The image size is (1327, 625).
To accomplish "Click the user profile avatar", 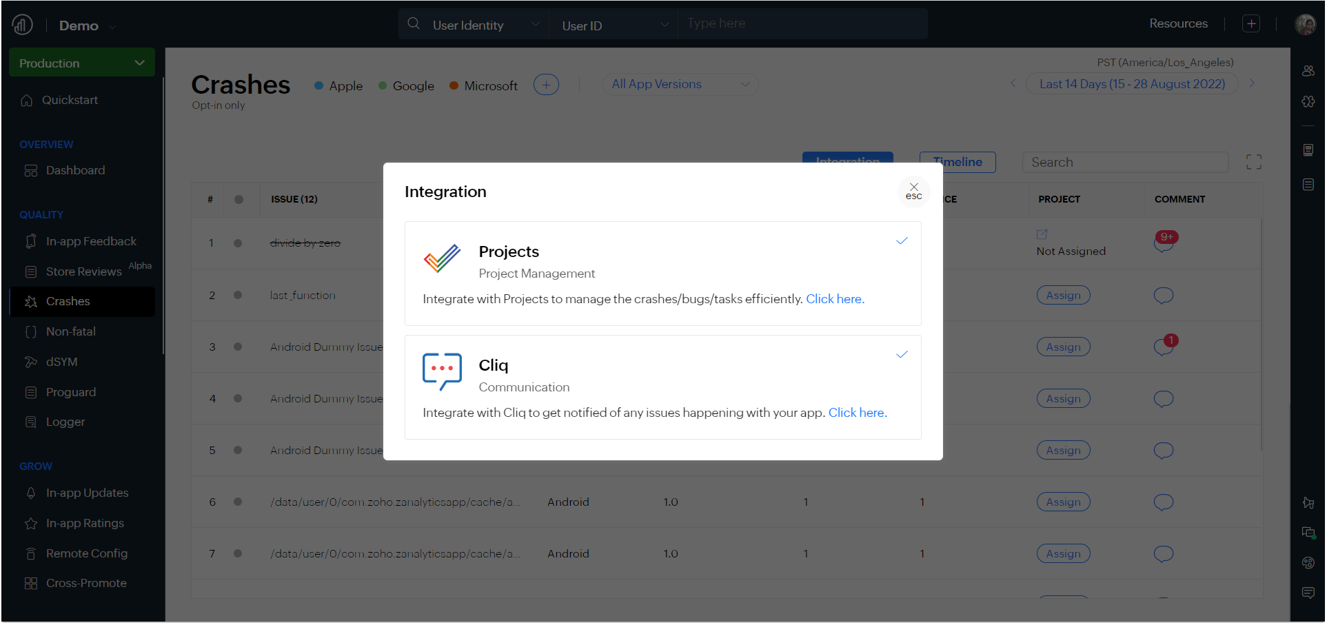I will (1305, 24).
